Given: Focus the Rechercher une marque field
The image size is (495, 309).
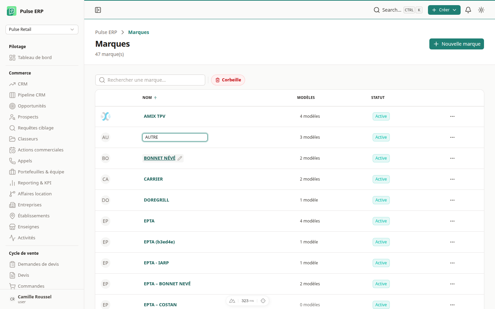Looking at the screenshot, I should pos(150,80).
